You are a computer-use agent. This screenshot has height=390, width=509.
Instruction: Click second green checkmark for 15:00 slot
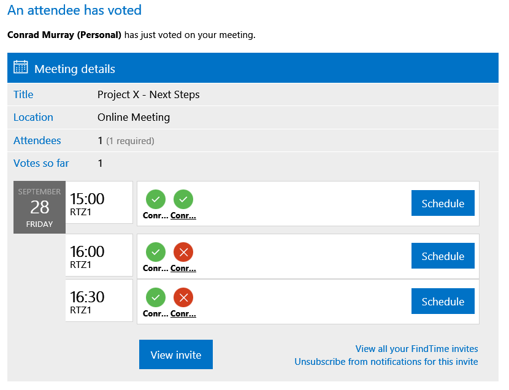click(x=183, y=199)
